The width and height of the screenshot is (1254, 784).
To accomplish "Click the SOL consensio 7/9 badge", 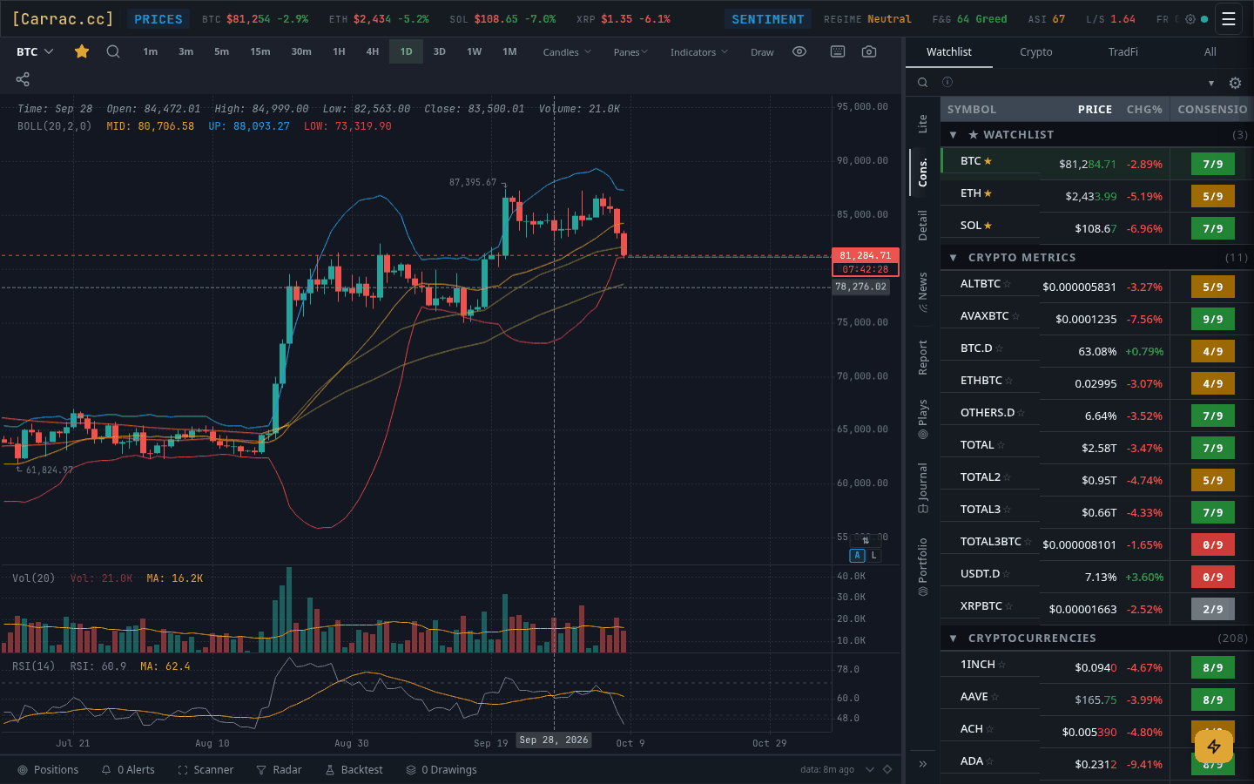I will click(1213, 228).
